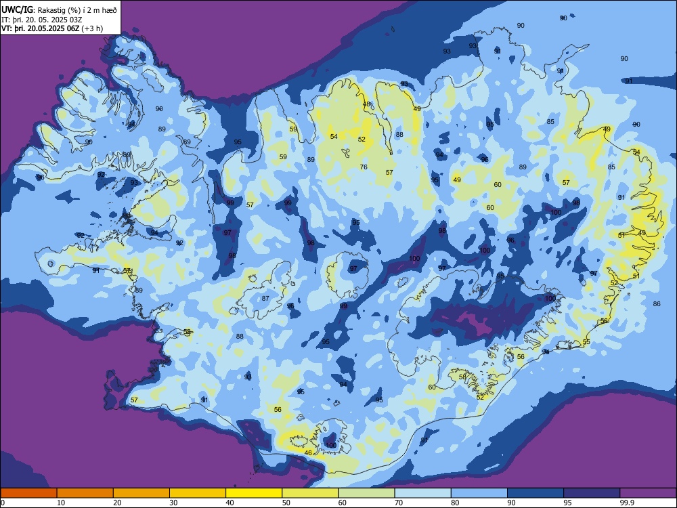This screenshot has height=508, width=677.
Task: Select the 80–90 medium blue legend swatch
Action: pos(479,493)
